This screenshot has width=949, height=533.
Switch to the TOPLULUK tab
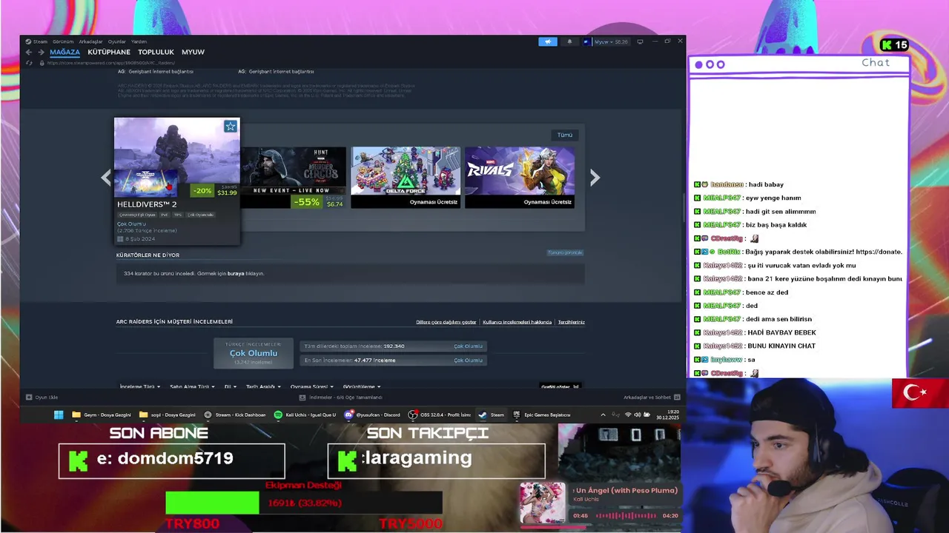coord(156,52)
